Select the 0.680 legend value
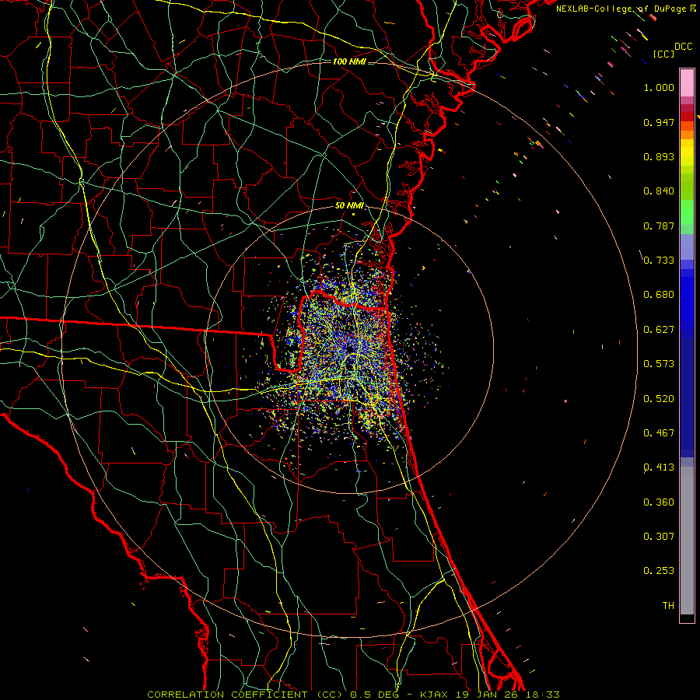Screen dimensions: 700x700 pos(659,295)
